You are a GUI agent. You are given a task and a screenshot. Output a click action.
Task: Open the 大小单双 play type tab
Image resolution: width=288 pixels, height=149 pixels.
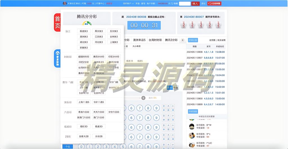tap(136, 46)
